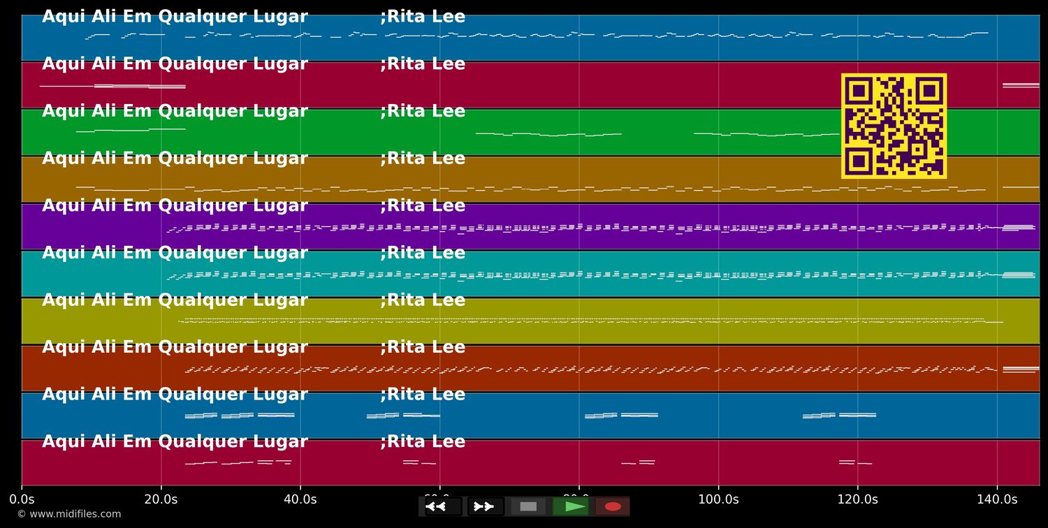1048x528 pixels.
Task: Select the song title in the lower blue track
Action: 175,395
